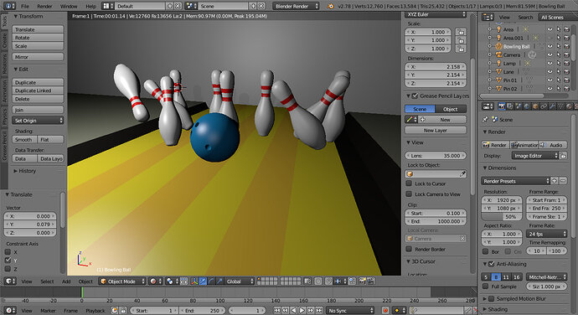Click the Mirror button

pyautogui.click(x=38, y=57)
